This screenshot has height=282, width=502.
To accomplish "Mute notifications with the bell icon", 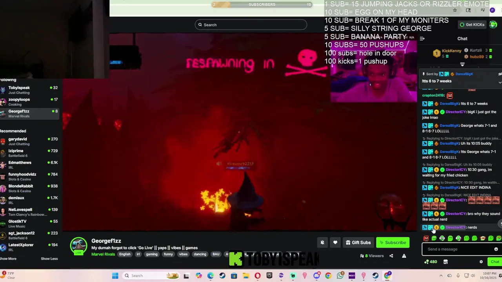I will click(x=322, y=242).
